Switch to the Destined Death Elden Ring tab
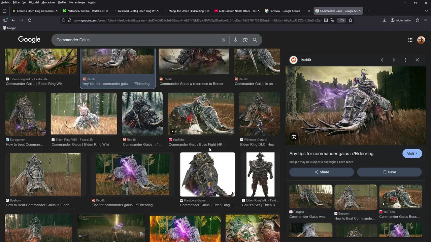The image size is (431, 242). pyautogui.click(x=136, y=11)
